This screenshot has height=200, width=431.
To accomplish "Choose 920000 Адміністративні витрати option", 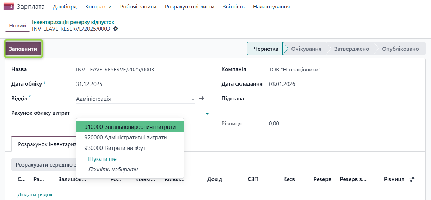I will click(125, 138).
